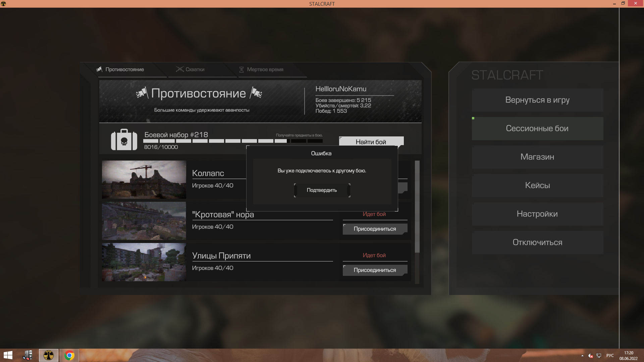Screen dimensions: 644x362
Task: Click "Боев завершено: 5 215" statistic
Action: [x=343, y=100]
